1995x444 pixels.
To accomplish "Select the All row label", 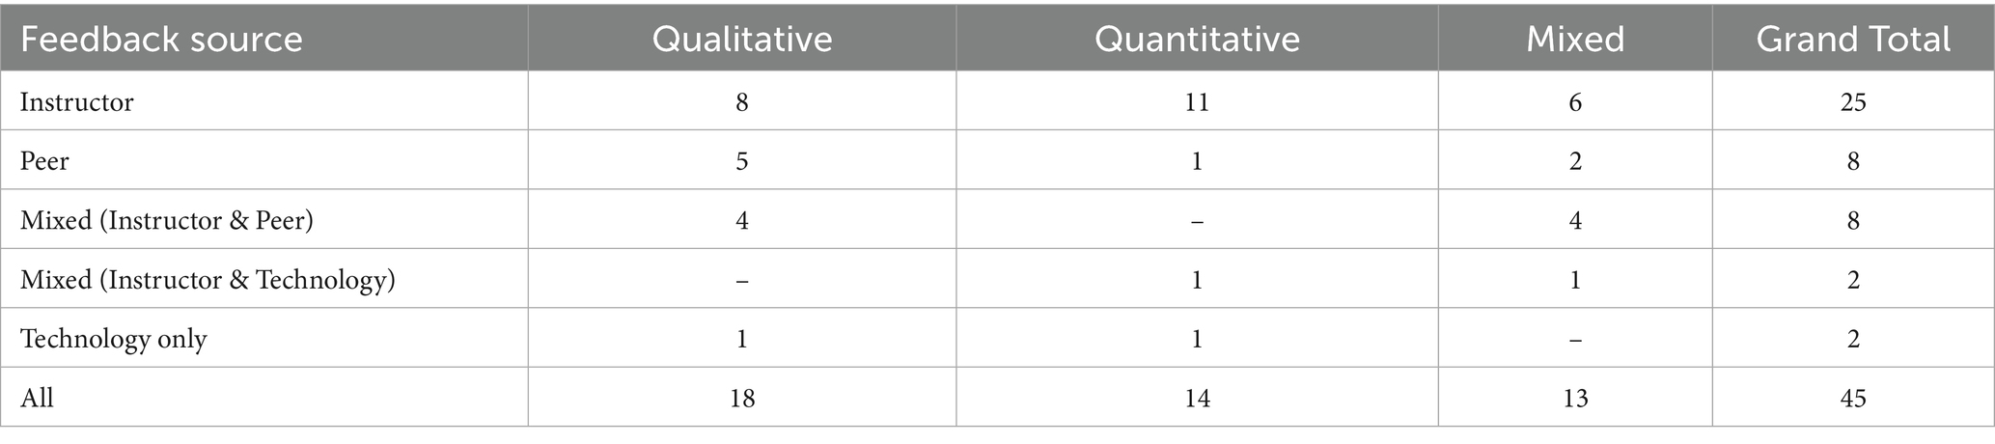I will 37,398.
